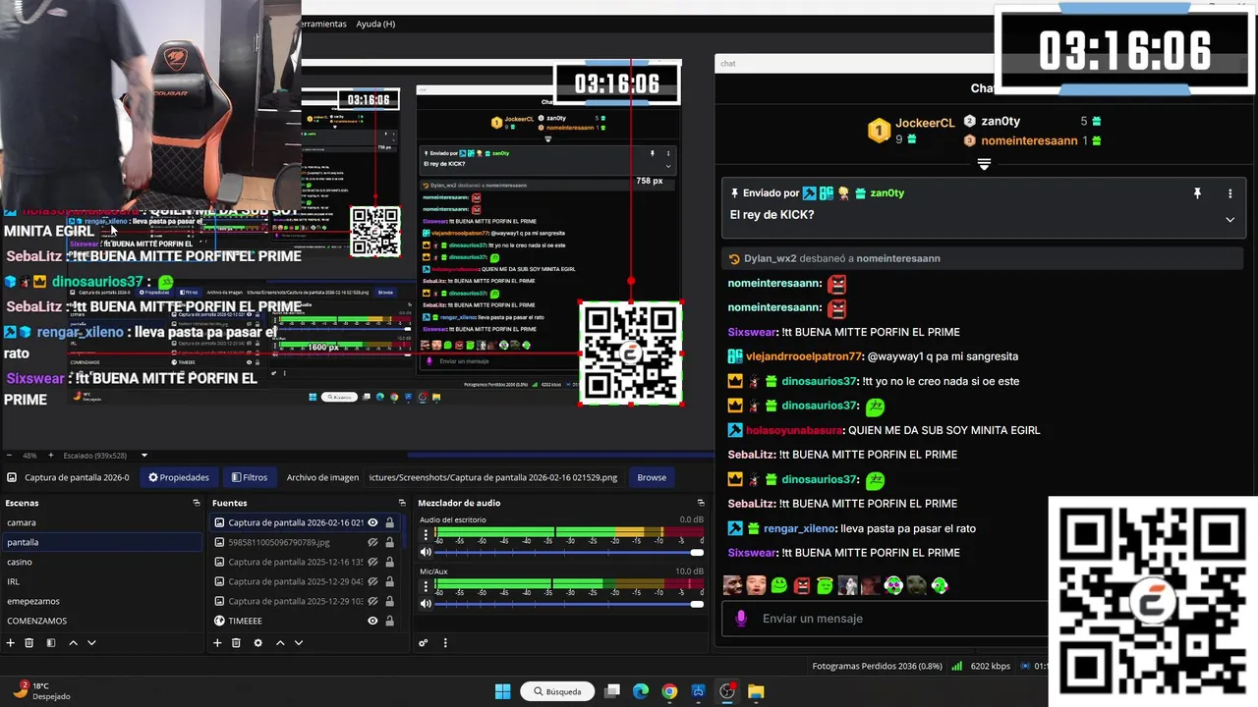
Task: Show Captura de pantalla 2025-12-29 04 source
Action: (372, 581)
